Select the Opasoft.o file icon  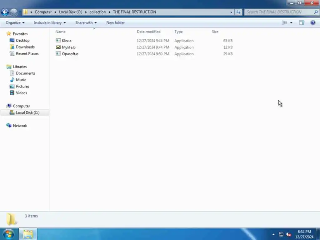[58, 54]
